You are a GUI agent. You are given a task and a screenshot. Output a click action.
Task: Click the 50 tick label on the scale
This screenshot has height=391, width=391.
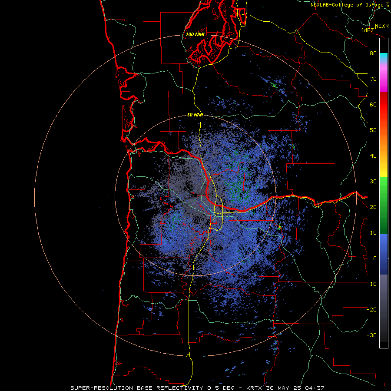coord(373,130)
